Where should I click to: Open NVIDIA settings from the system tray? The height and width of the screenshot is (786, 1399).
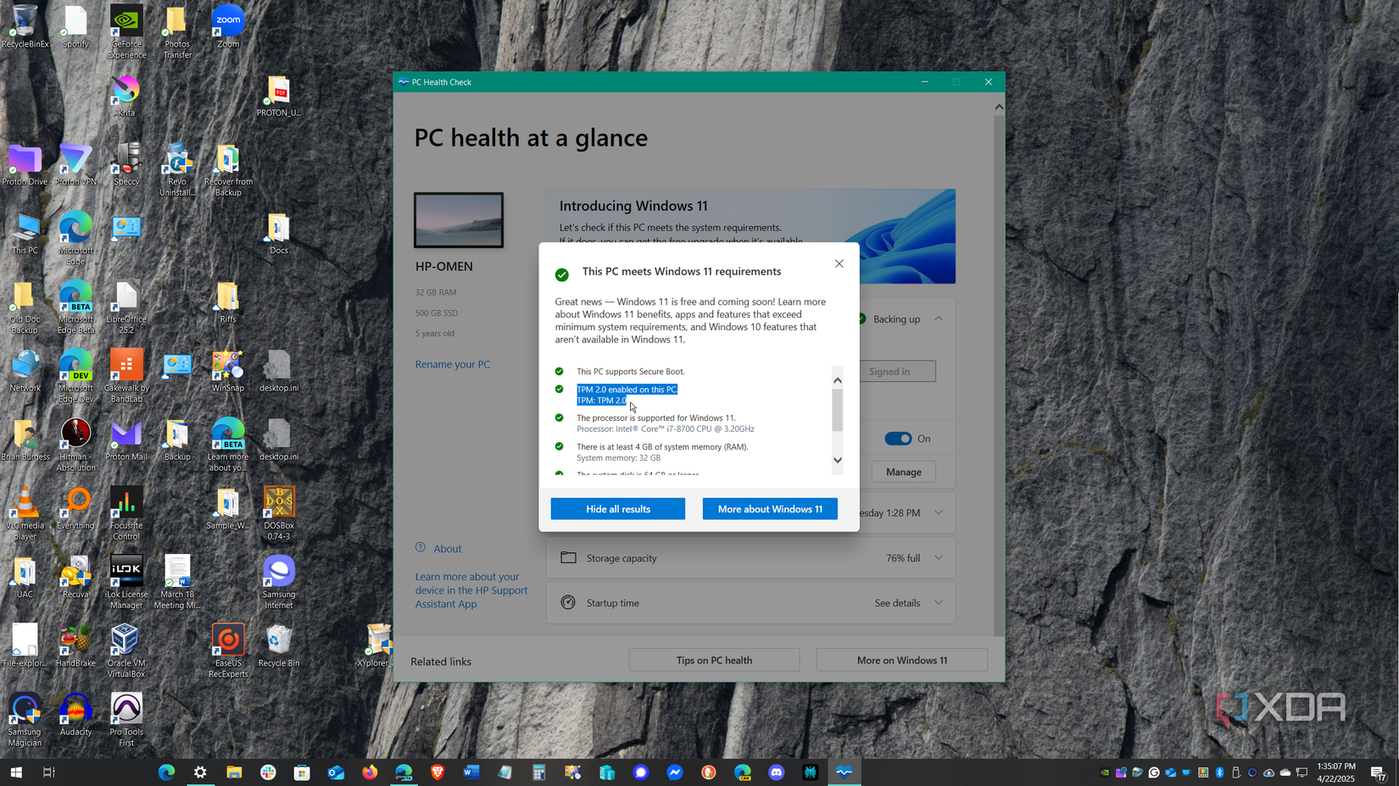(x=1105, y=772)
